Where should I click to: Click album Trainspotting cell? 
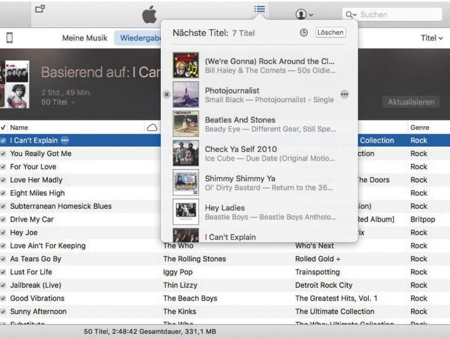point(317,272)
